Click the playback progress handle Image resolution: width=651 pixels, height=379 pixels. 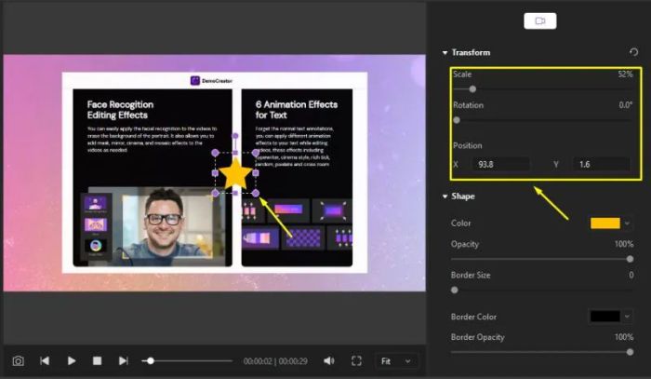[x=151, y=361]
